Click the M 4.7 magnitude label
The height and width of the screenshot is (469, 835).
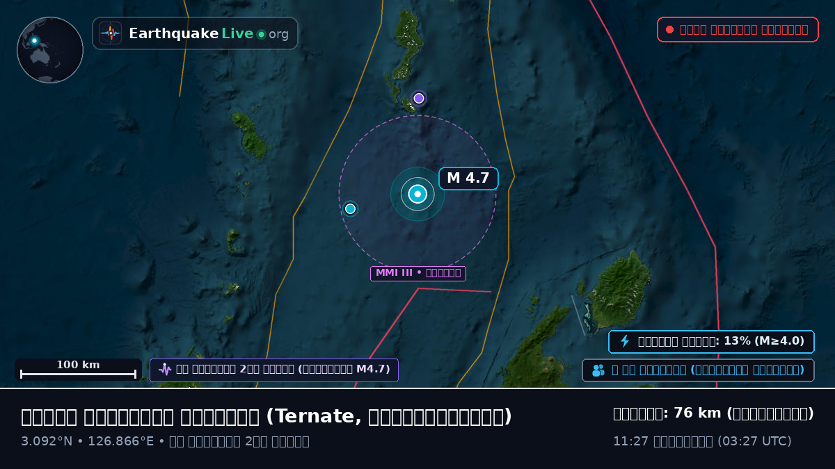(468, 179)
